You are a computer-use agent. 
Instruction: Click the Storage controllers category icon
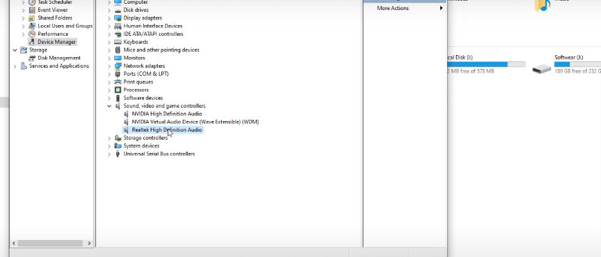(x=118, y=138)
